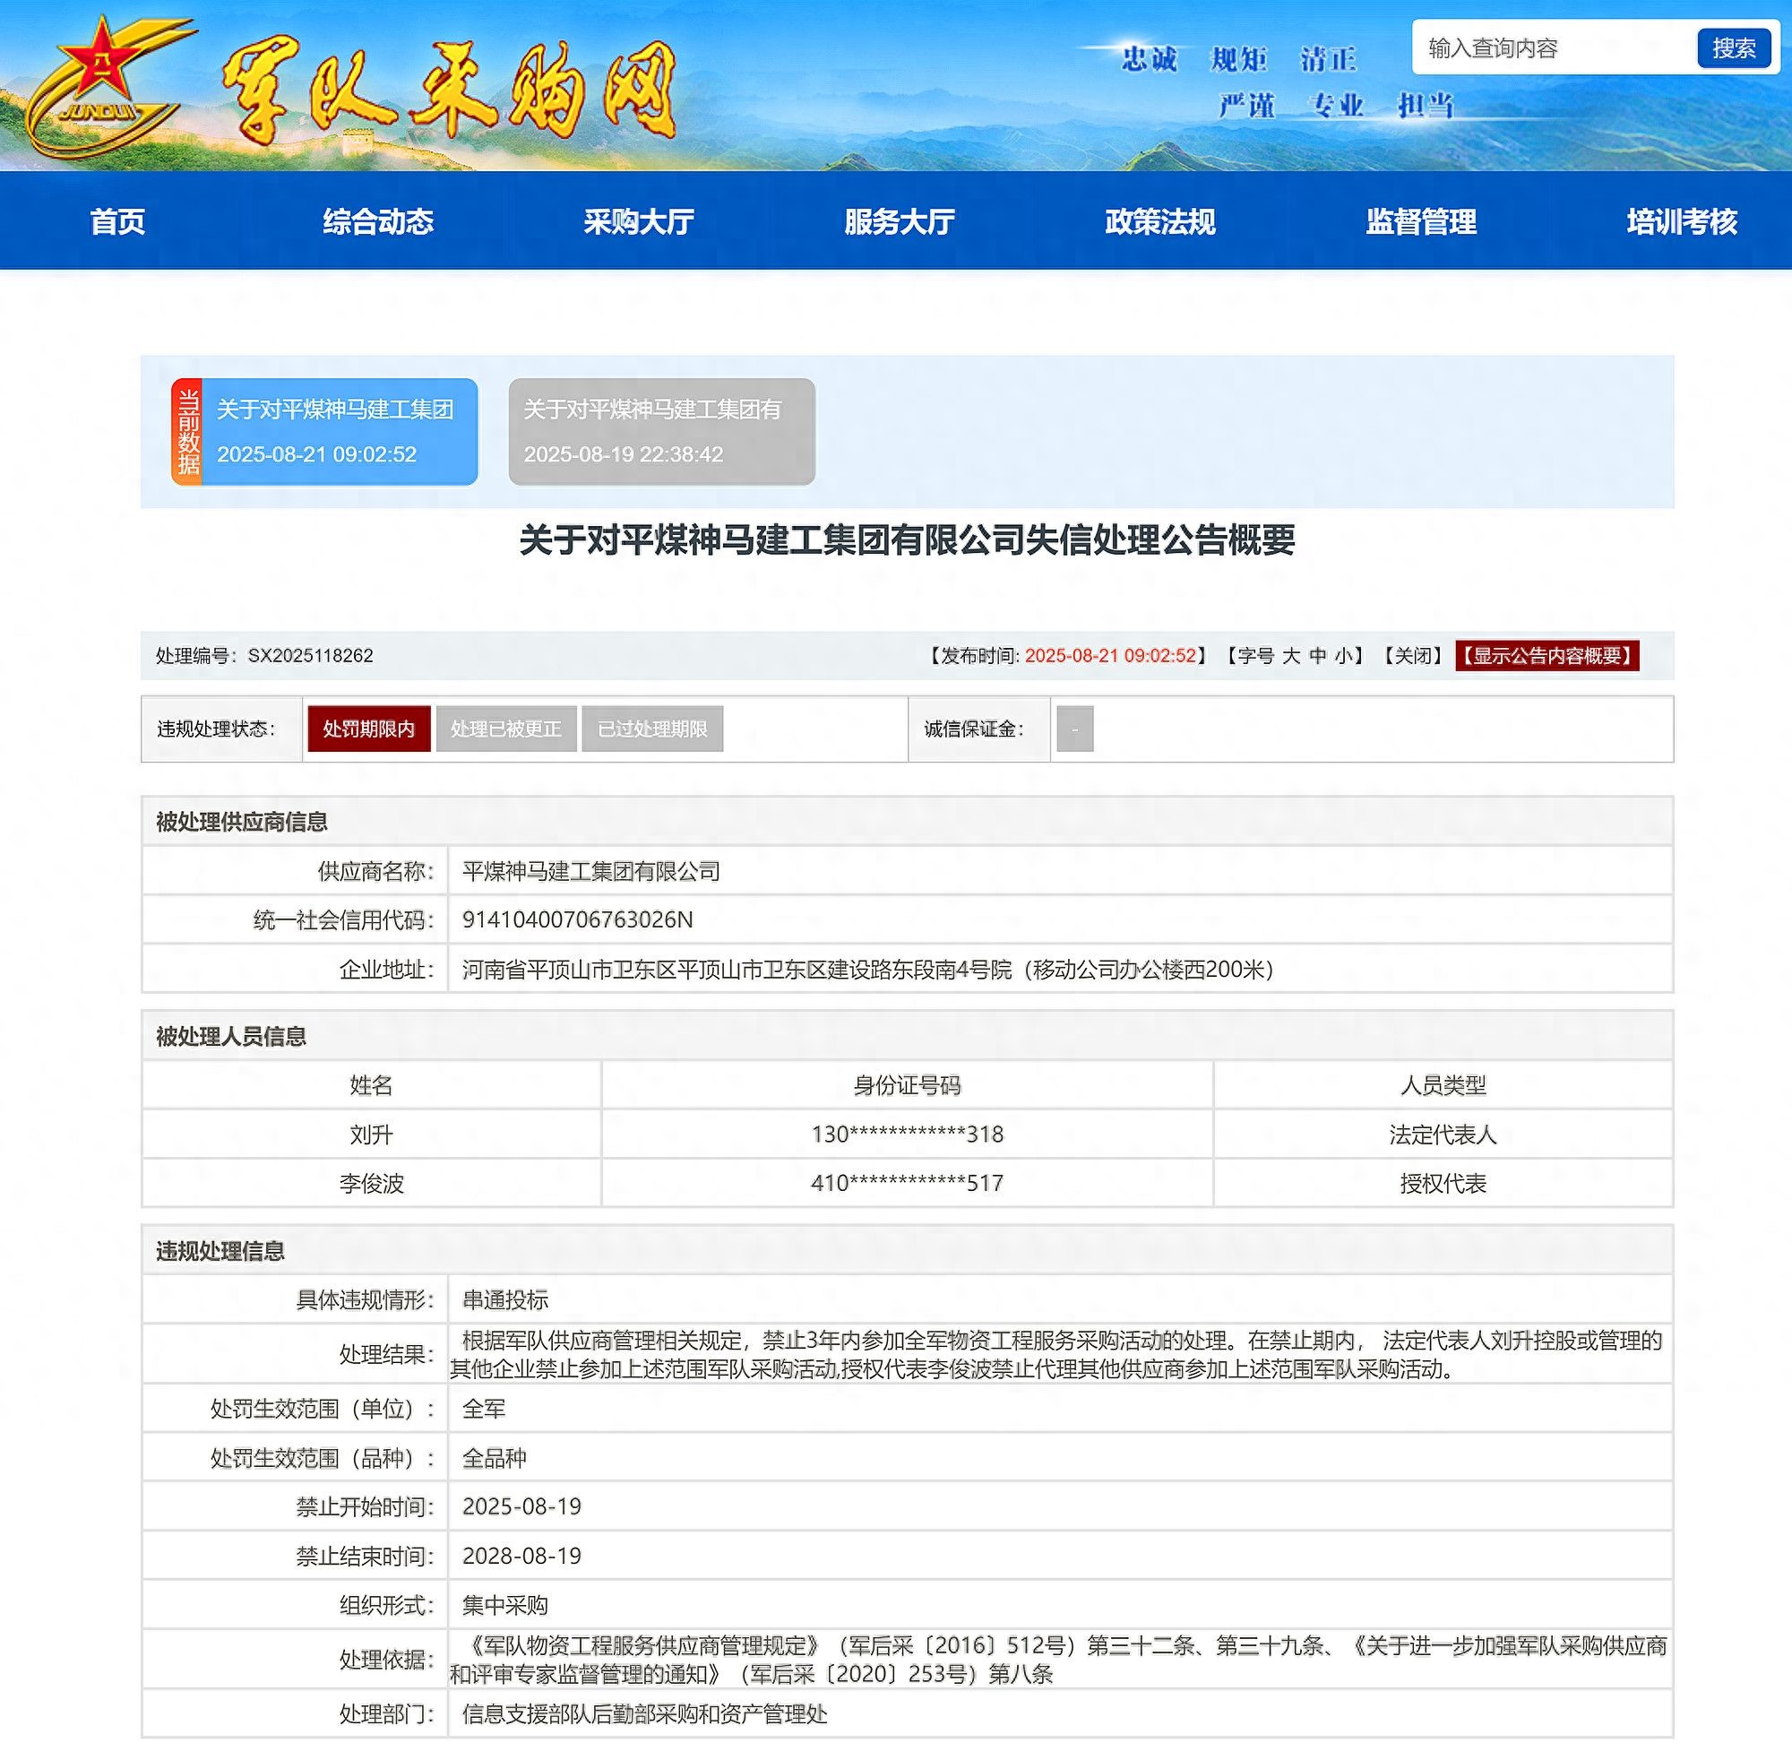Click the 集中采购 organization form value
This screenshot has height=1760, width=1792.
505,1605
